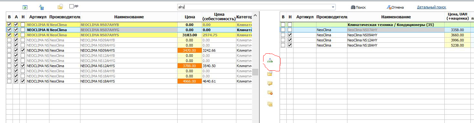Uncheck А checkbox for NEOCLIMA NS18AHYS row
Image resolution: width=474 pixels, height=123 pixels.
click(x=16, y=81)
